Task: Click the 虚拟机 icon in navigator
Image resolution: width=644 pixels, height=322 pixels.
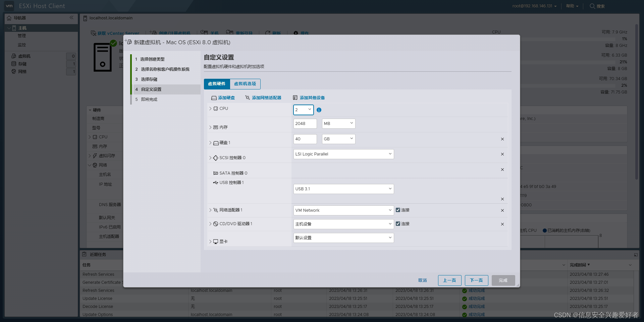Action: 14,56
